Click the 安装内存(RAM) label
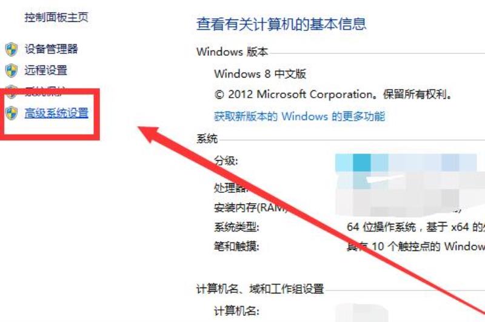The width and height of the screenshot is (485, 322). pyautogui.click(x=251, y=207)
